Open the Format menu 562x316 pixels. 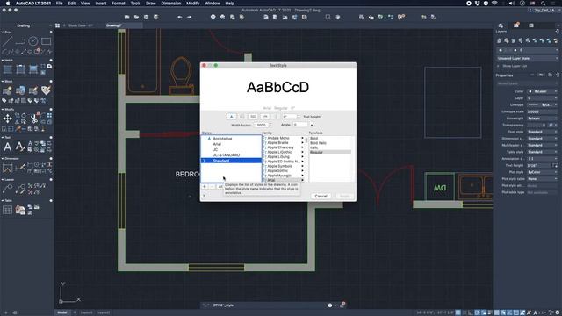[118, 4]
